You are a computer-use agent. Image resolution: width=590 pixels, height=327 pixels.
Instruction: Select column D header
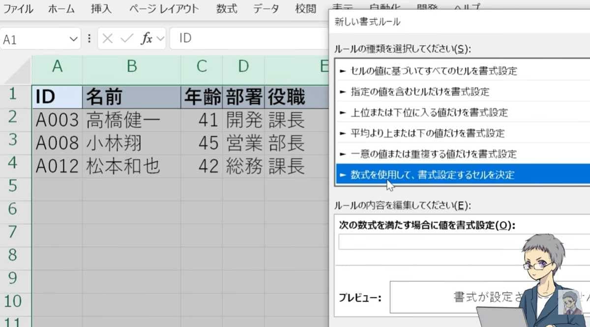click(x=243, y=66)
